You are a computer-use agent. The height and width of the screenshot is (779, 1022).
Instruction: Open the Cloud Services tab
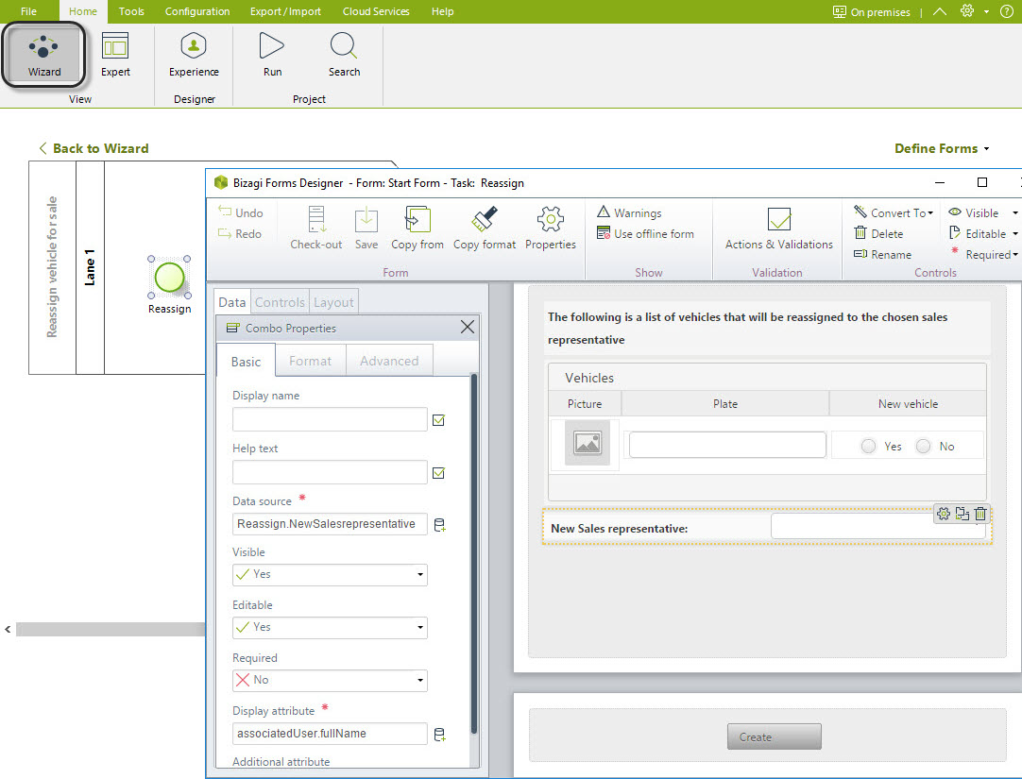(376, 11)
